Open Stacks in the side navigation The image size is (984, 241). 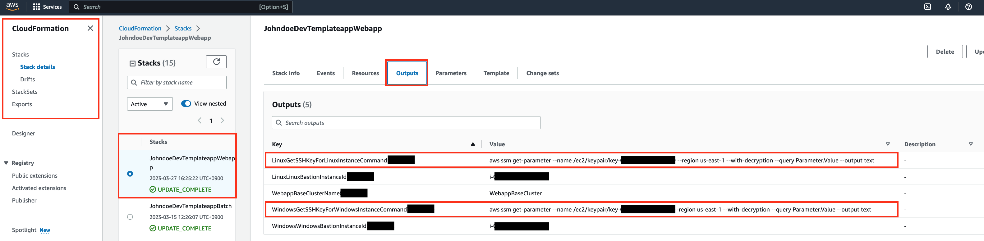pyautogui.click(x=20, y=55)
